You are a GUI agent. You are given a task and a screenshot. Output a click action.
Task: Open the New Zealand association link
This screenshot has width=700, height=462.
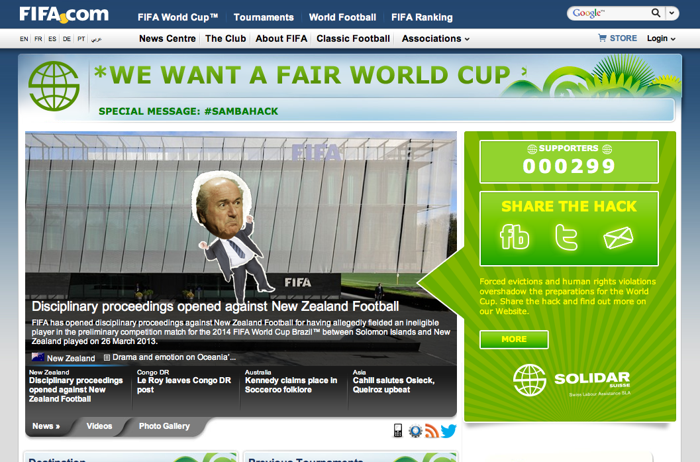[71, 359]
